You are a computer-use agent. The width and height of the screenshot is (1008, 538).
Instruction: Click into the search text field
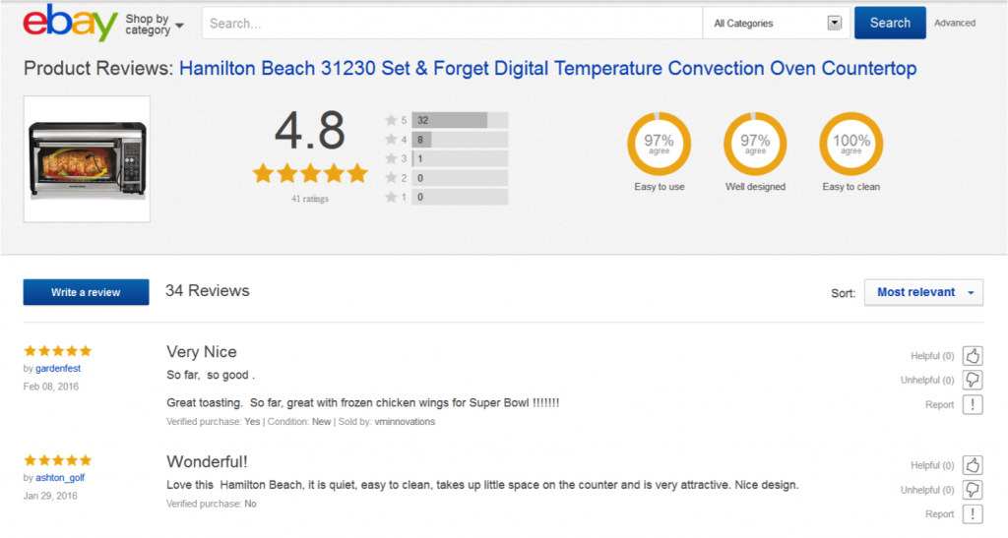[x=451, y=23]
